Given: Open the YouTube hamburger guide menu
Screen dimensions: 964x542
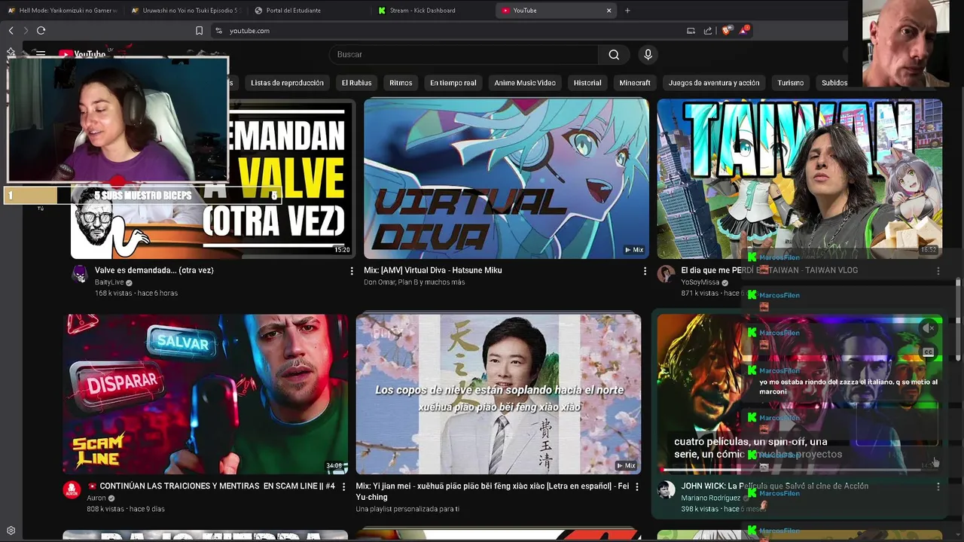Looking at the screenshot, I should [41, 54].
